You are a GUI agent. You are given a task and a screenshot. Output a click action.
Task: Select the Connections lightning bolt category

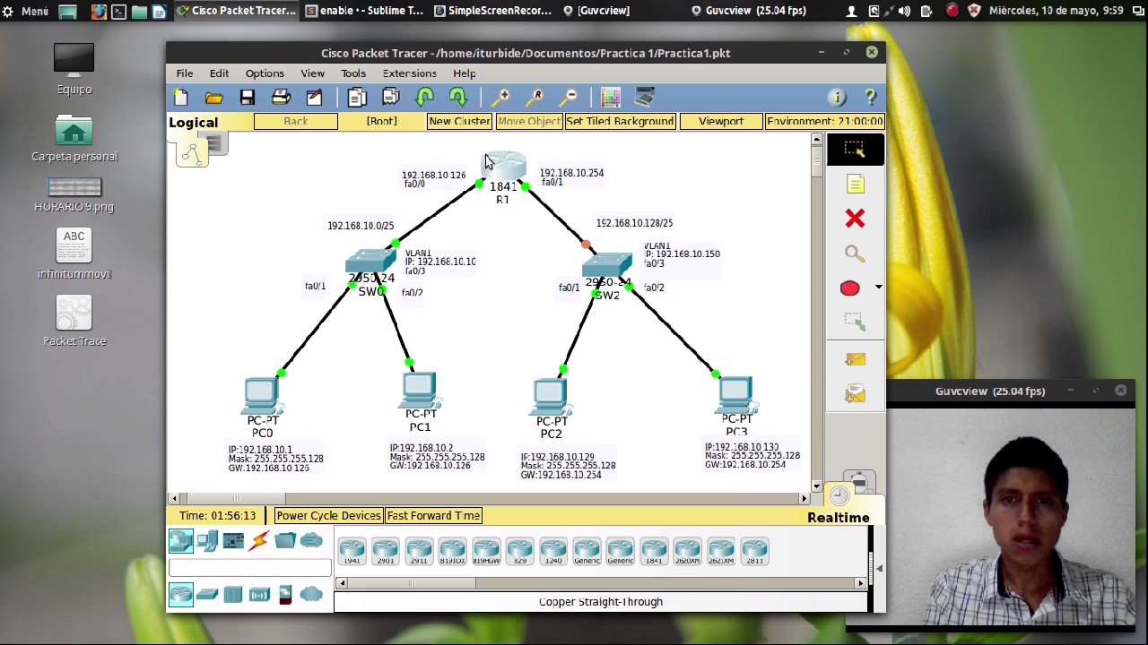tap(259, 540)
